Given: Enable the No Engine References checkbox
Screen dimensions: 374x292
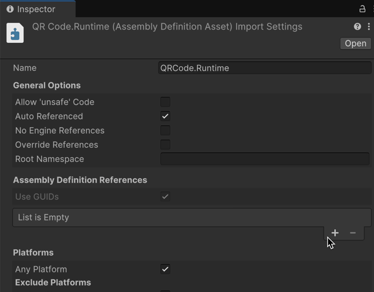Looking at the screenshot, I should coord(165,131).
